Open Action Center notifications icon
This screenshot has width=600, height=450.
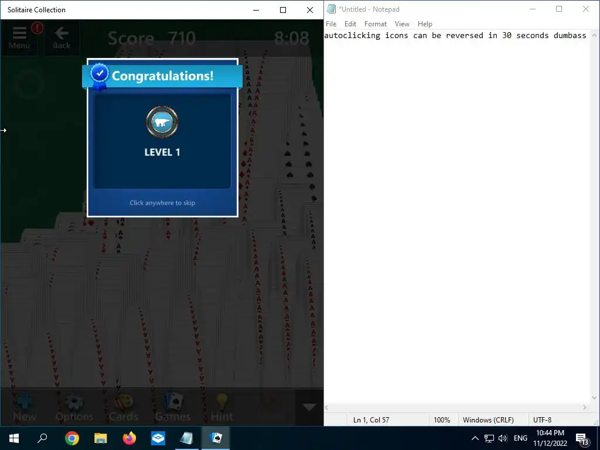[x=582, y=438]
